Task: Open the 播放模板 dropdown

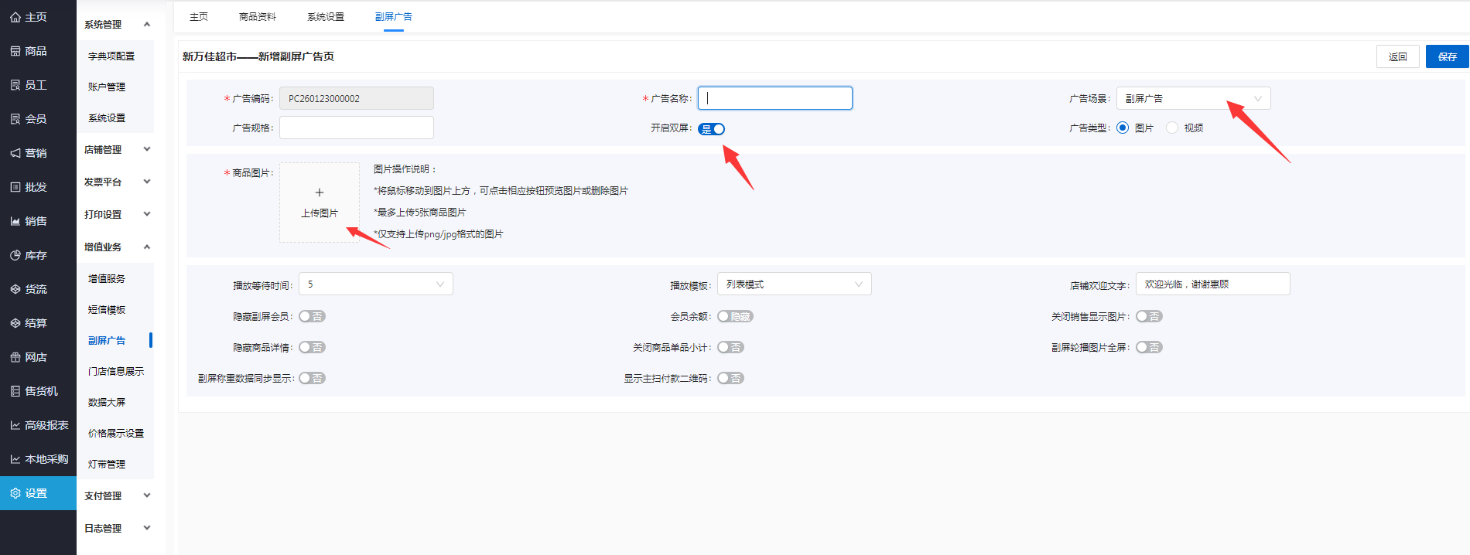Action: pyautogui.click(x=794, y=284)
